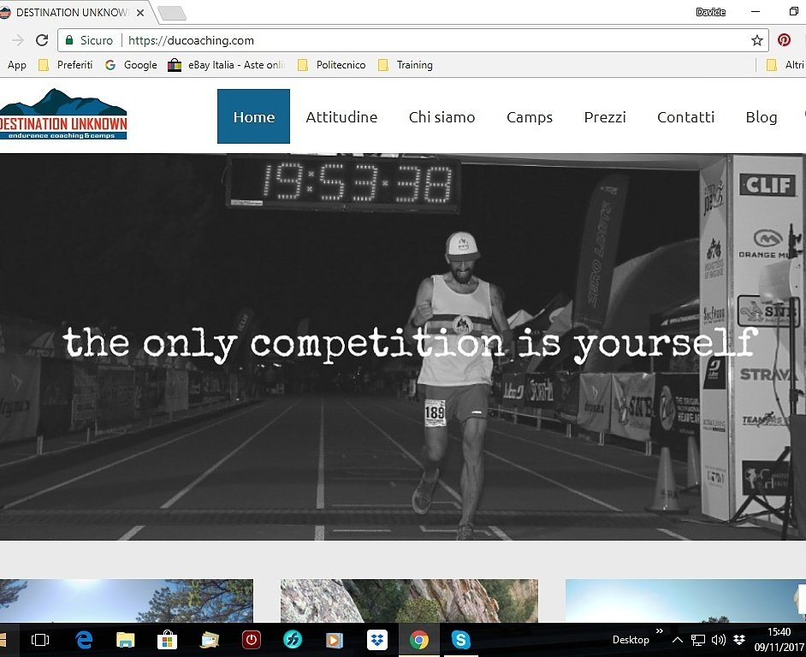
Task: Click the Pinterest extension icon
Action: point(784,40)
